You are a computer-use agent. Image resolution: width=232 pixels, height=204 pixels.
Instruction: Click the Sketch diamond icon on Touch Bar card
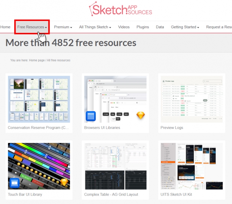[64, 182]
